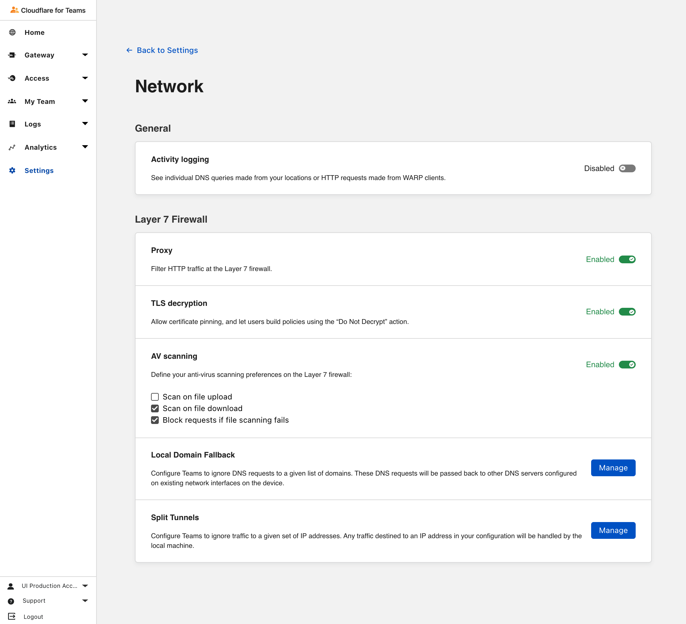Open Analytics via its chart icon

pyautogui.click(x=13, y=147)
